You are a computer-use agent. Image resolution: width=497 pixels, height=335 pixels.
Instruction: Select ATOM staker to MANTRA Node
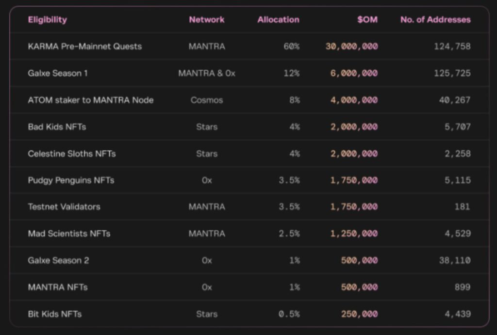[x=91, y=100]
